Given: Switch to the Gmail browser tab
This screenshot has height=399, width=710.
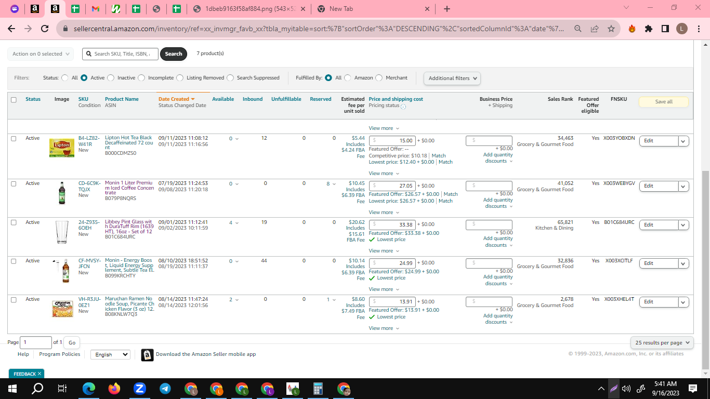Looking at the screenshot, I should [95, 9].
